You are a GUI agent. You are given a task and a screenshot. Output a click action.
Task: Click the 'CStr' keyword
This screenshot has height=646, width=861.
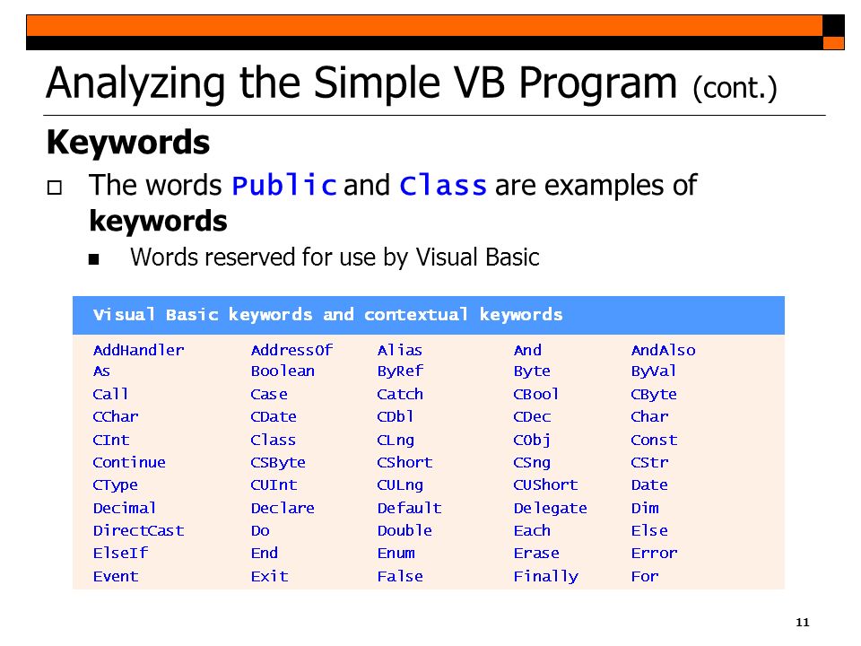coord(649,463)
